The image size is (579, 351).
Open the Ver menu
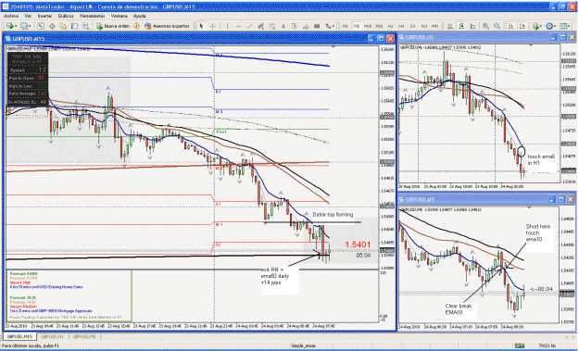[28, 17]
